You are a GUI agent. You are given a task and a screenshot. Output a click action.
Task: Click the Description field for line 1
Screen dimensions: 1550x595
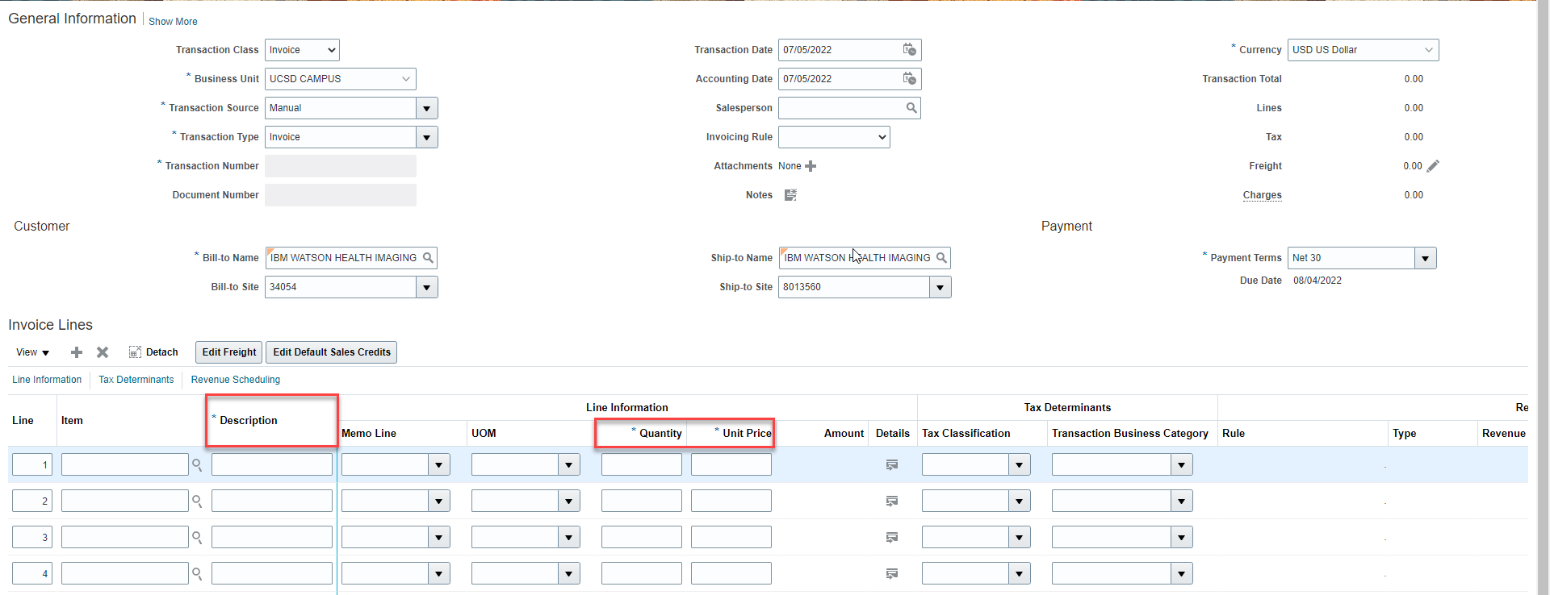(x=271, y=465)
